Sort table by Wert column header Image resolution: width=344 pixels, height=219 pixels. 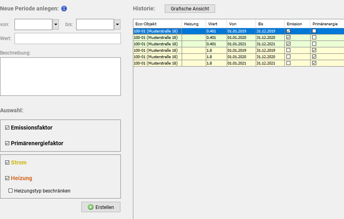click(216, 24)
